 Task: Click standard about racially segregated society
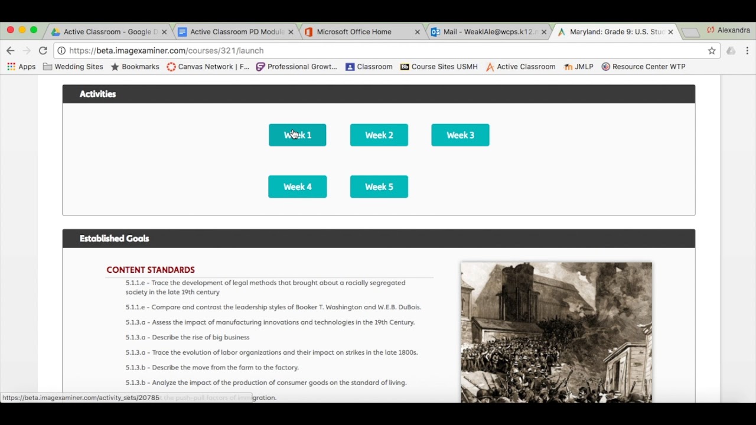point(265,287)
